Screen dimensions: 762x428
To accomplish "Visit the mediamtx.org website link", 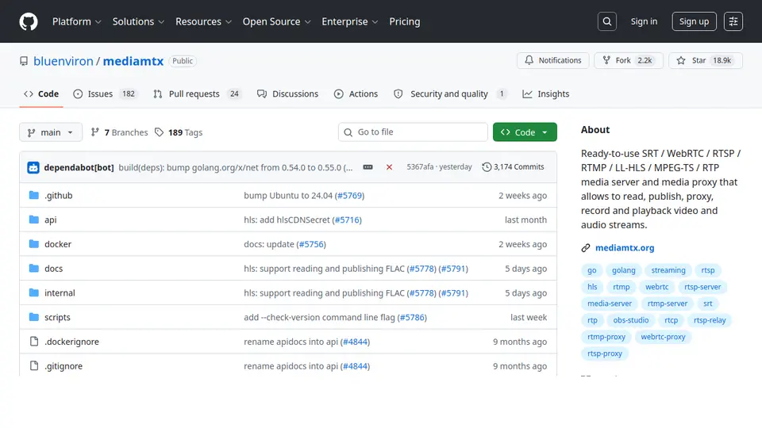I will coord(625,247).
